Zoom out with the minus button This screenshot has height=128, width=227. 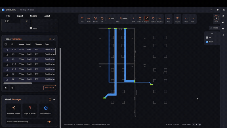[193, 125]
